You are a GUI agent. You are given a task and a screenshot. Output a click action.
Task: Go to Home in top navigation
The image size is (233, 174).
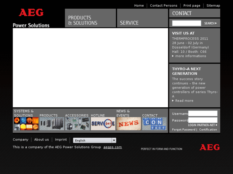[139, 5]
